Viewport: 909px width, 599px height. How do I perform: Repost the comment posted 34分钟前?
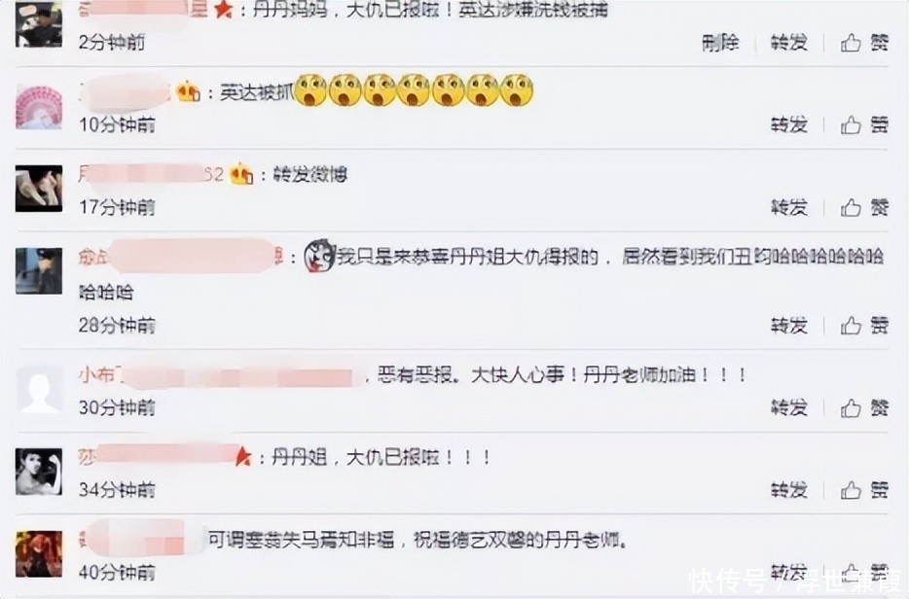pyautogui.click(x=788, y=490)
